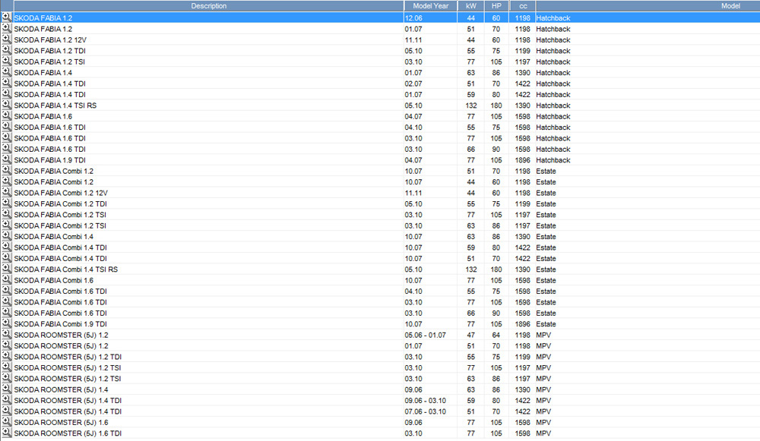Image resolution: width=760 pixels, height=441 pixels.
Task: Open the magnifier icon for SKODA ROOMSTER (5J) 1.6 09.06
Action: click(6, 421)
